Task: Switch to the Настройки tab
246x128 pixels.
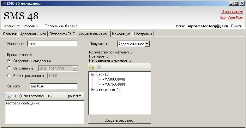Action: tap(143, 34)
